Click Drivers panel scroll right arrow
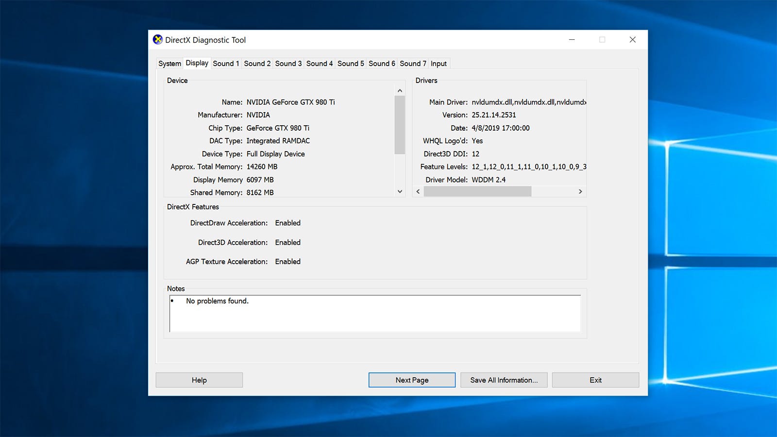 [x=580, y=192]
